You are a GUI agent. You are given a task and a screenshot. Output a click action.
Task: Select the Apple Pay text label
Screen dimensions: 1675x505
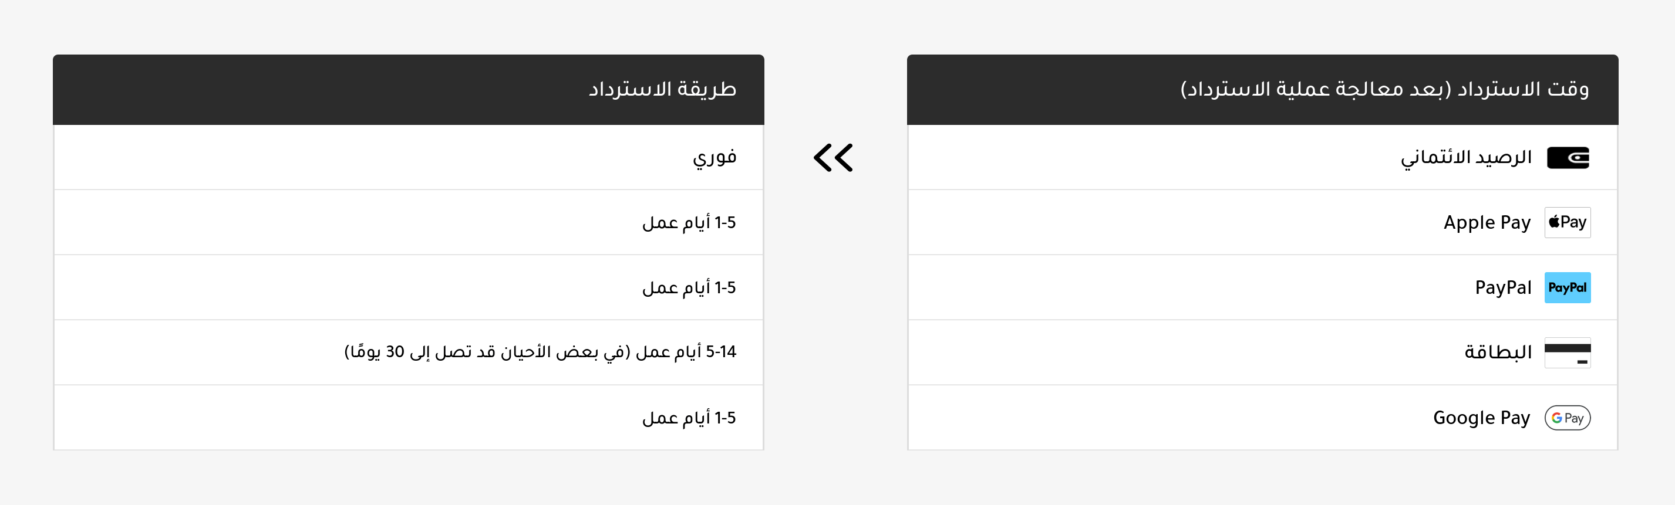point(1487,223)
